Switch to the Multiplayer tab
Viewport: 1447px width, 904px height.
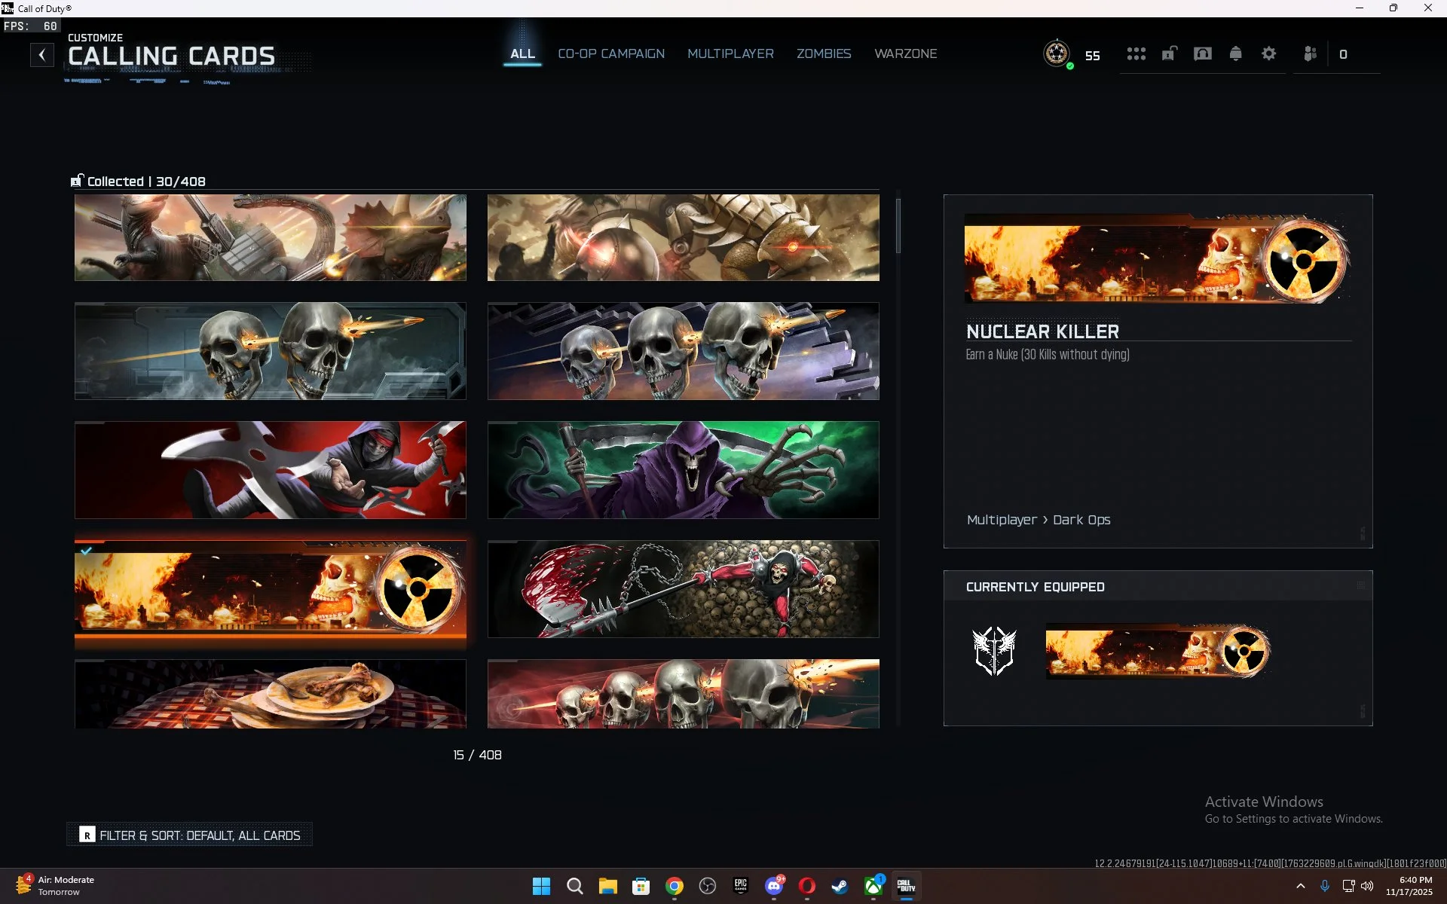pyautogui.click(x=730, y=54)
